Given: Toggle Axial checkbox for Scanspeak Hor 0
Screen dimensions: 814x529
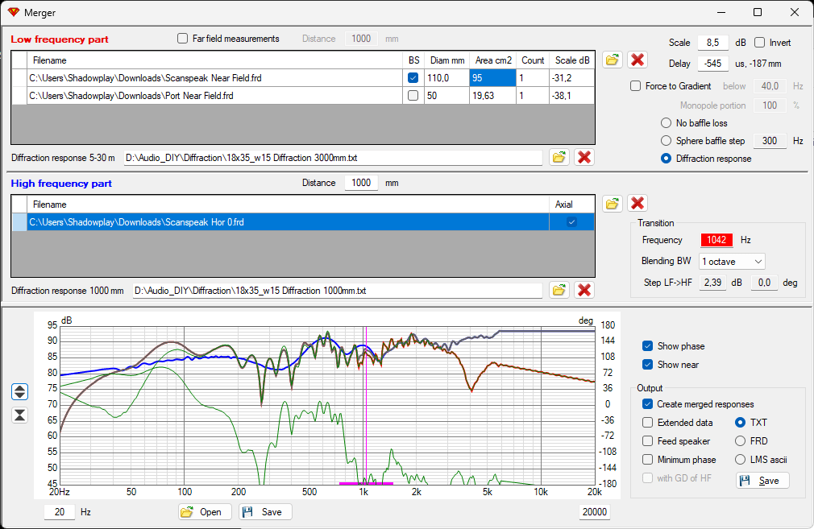Looking at the screenshot, I should point(571,222).
